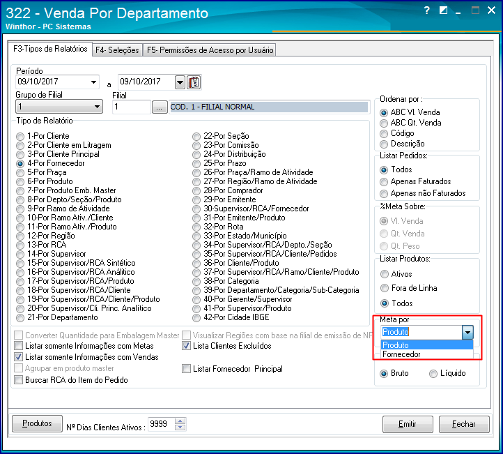This screenshot has height=454, width=503.
Task: Select report type 32-Por Rota
Action: coord(218,227)
